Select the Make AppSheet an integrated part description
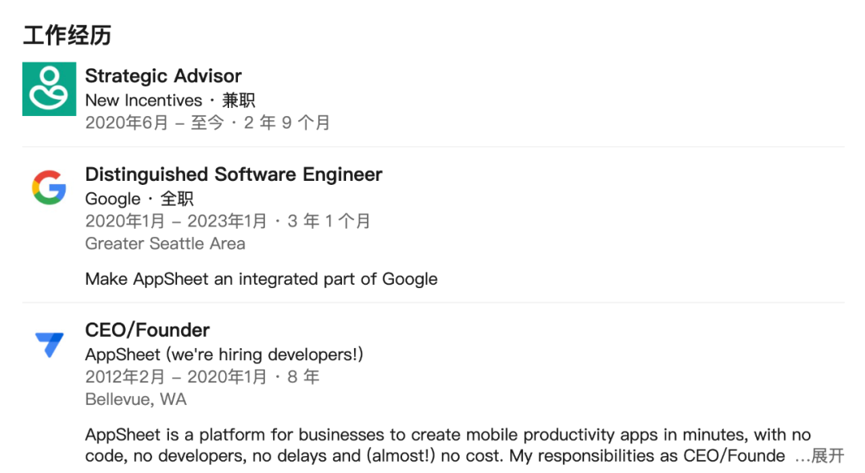 coord(261,279)
